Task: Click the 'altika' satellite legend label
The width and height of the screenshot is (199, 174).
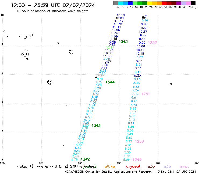Action: click(x=110, y=166)
